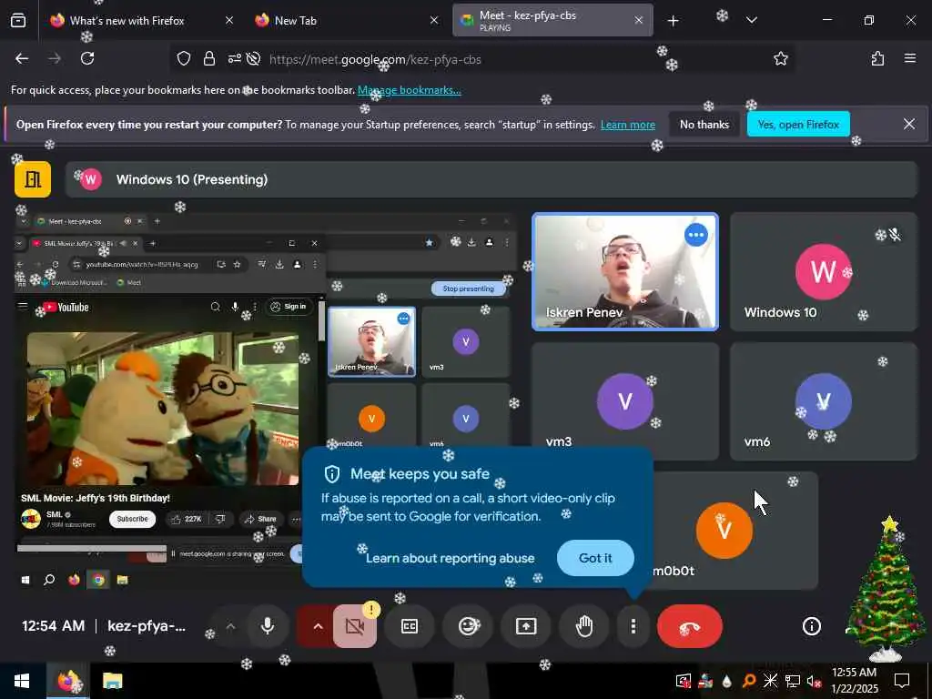Open the Windows Start menu
The height and width of the screenshot is (699, 932).
tap(22, 681)
